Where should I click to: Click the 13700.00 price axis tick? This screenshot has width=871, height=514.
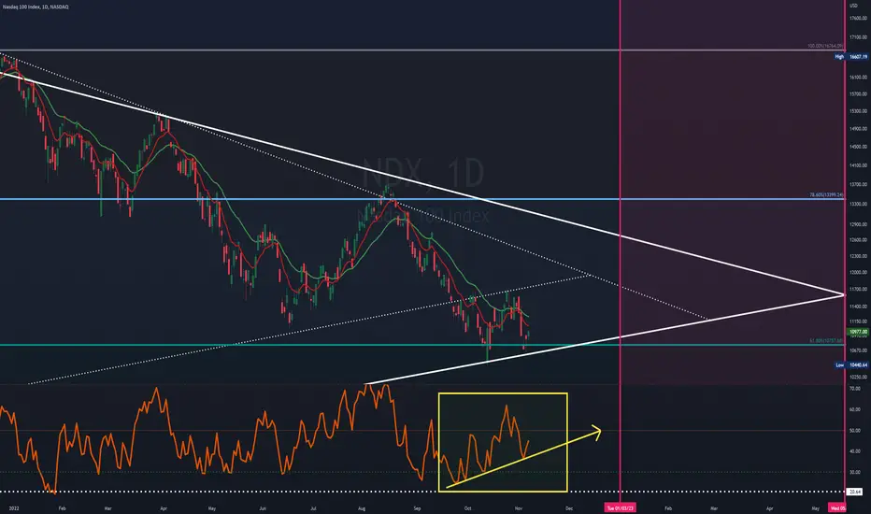click(x=858, y=184)
